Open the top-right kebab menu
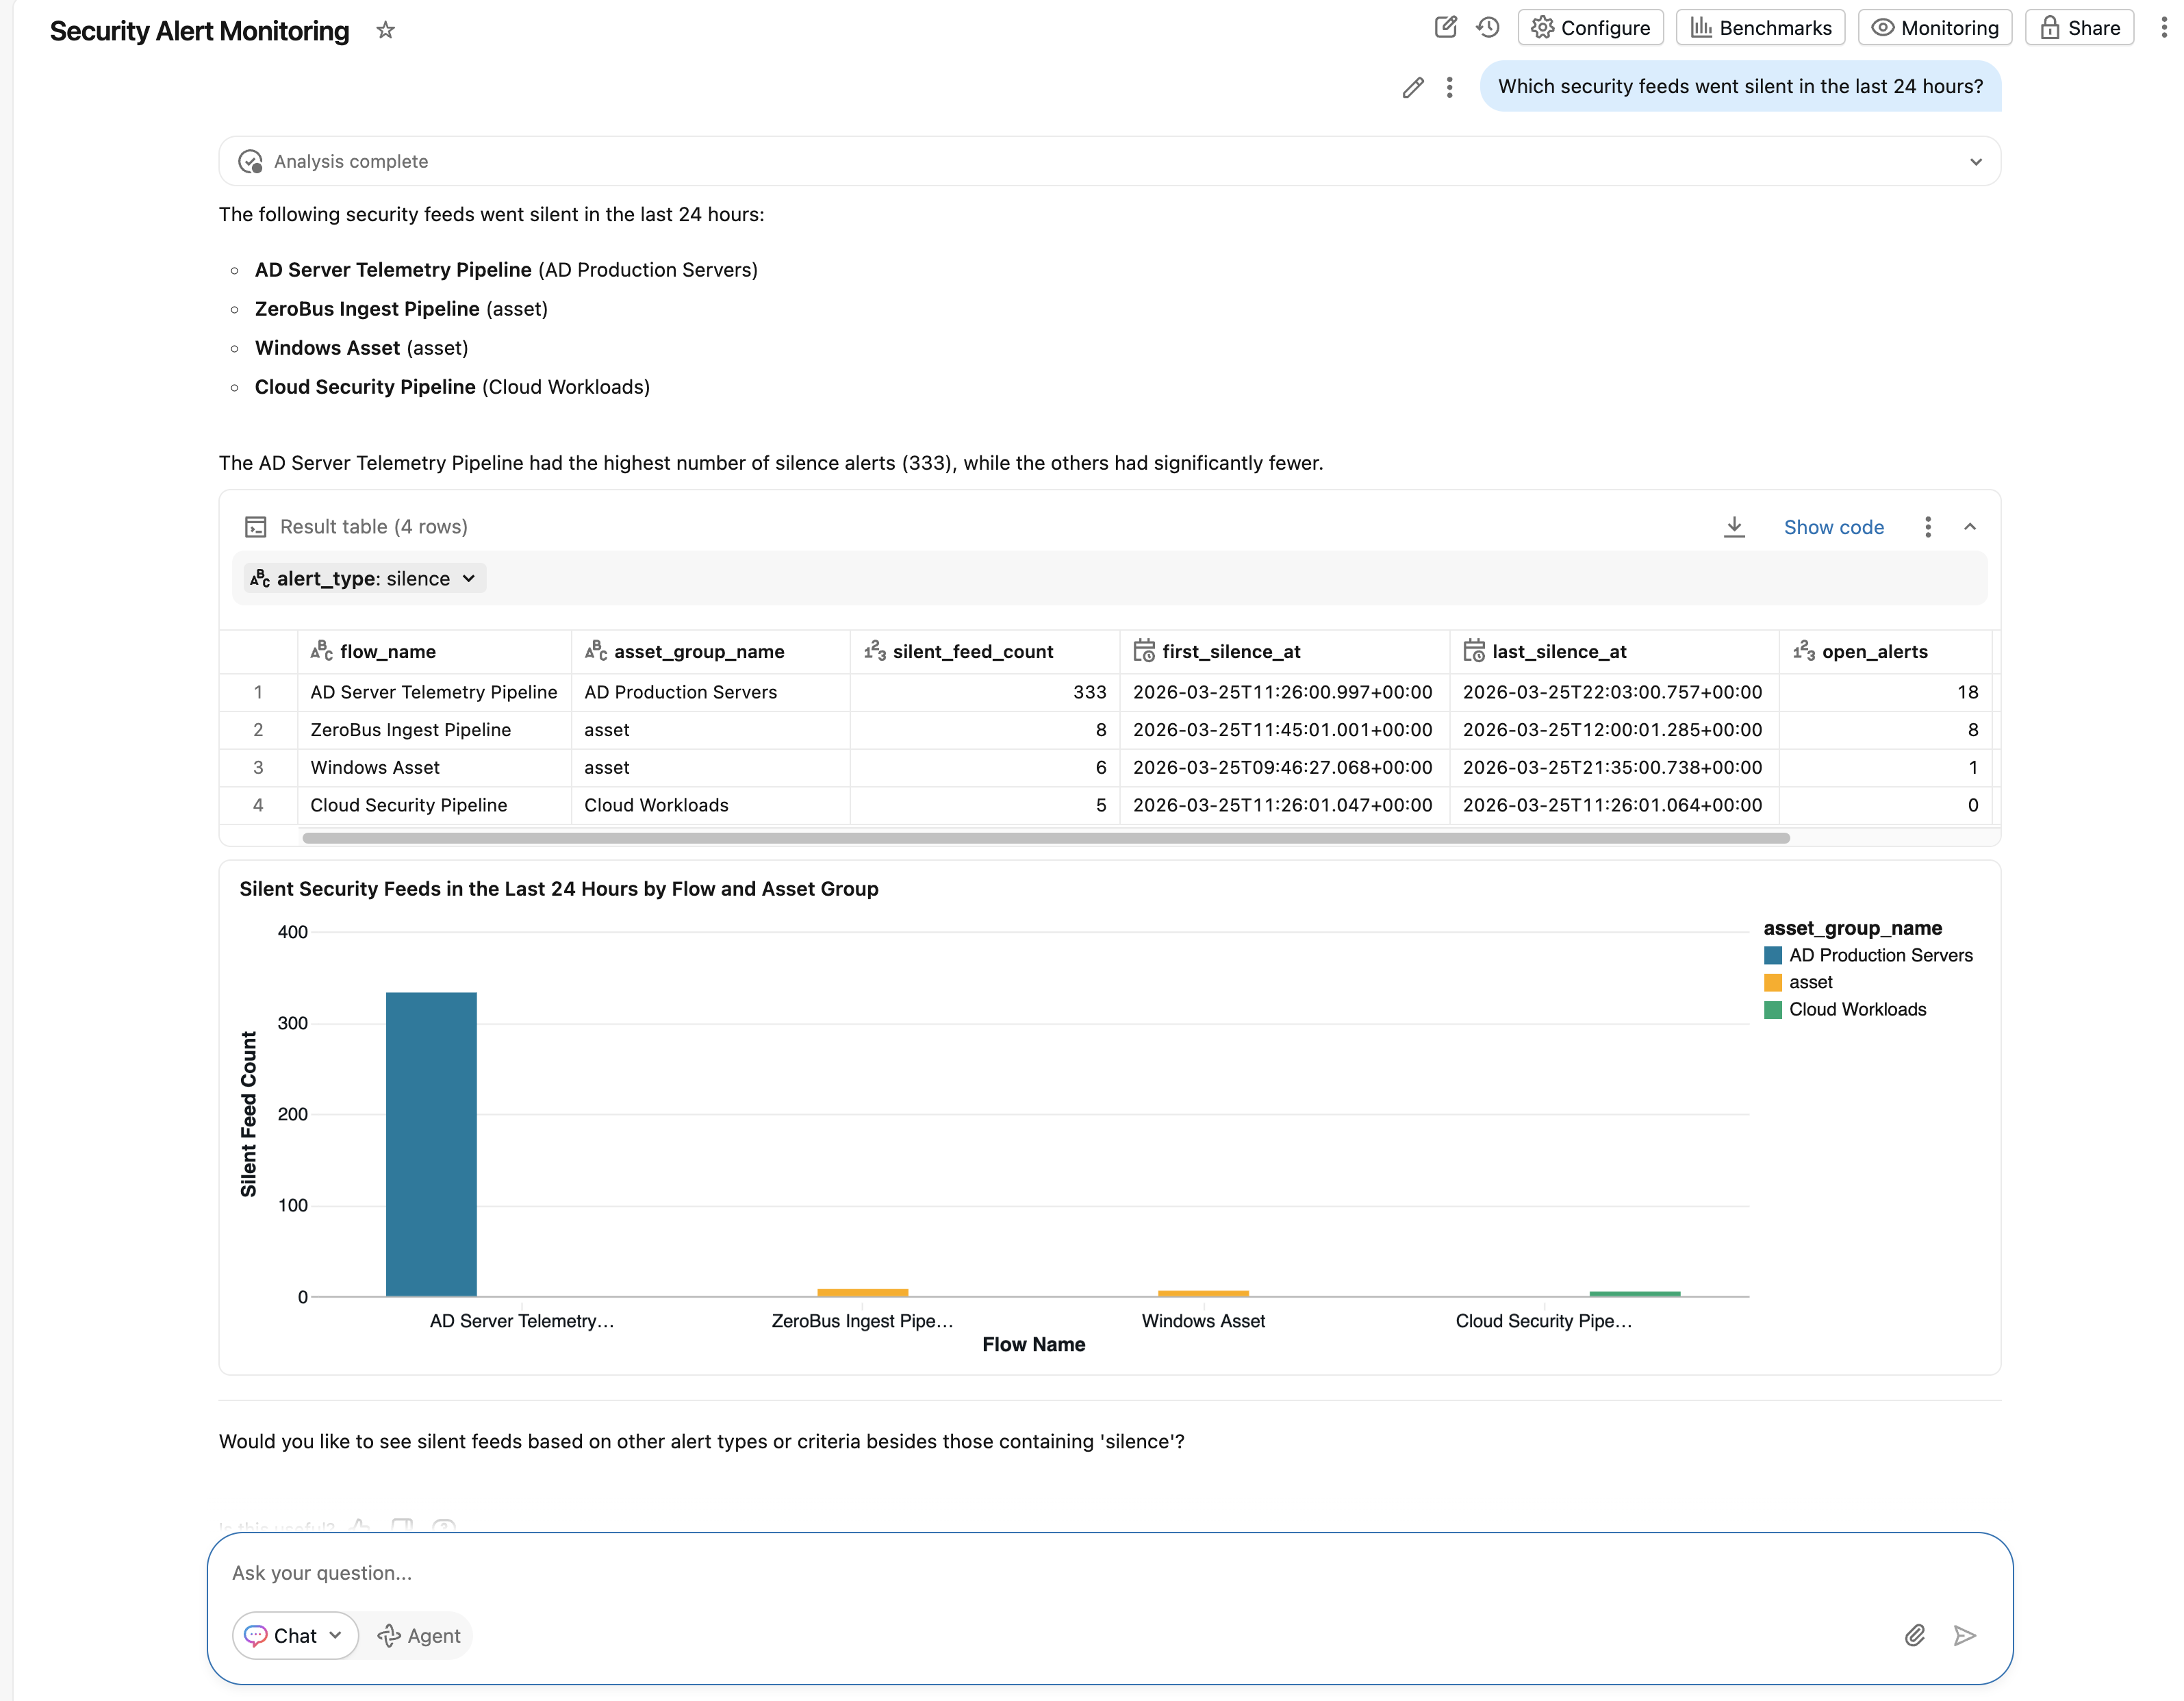2184x1701 pixels. coord(2163,27)
